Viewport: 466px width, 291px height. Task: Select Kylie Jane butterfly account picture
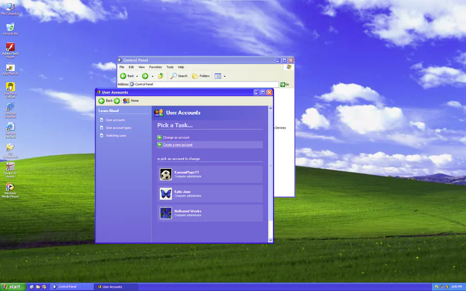point(166,194)
